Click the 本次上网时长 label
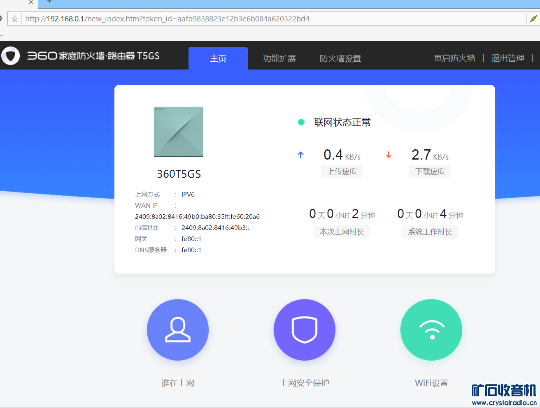Viewport: 540px width, 408px height. 342,232
